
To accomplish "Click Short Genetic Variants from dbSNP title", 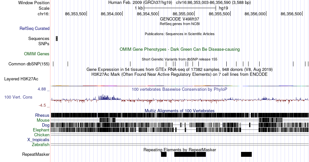I will click(180, 59).
